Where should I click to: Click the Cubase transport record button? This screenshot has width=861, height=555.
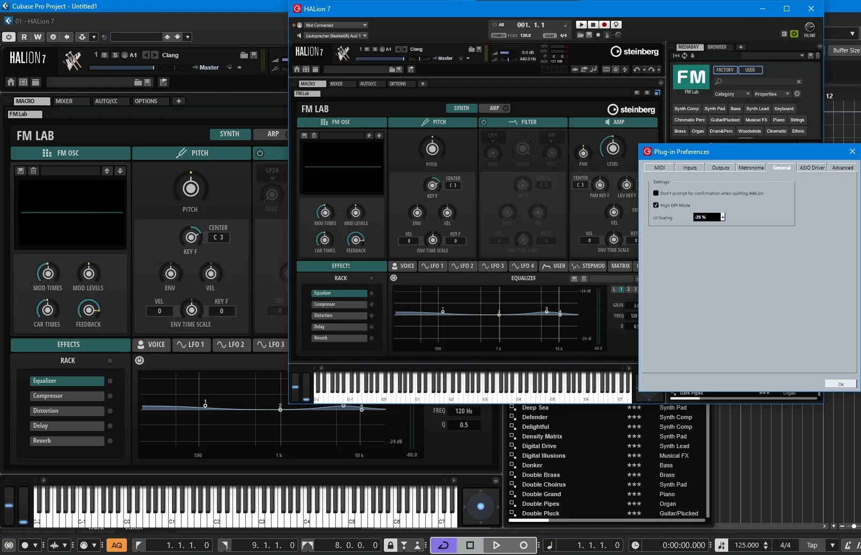523,545
